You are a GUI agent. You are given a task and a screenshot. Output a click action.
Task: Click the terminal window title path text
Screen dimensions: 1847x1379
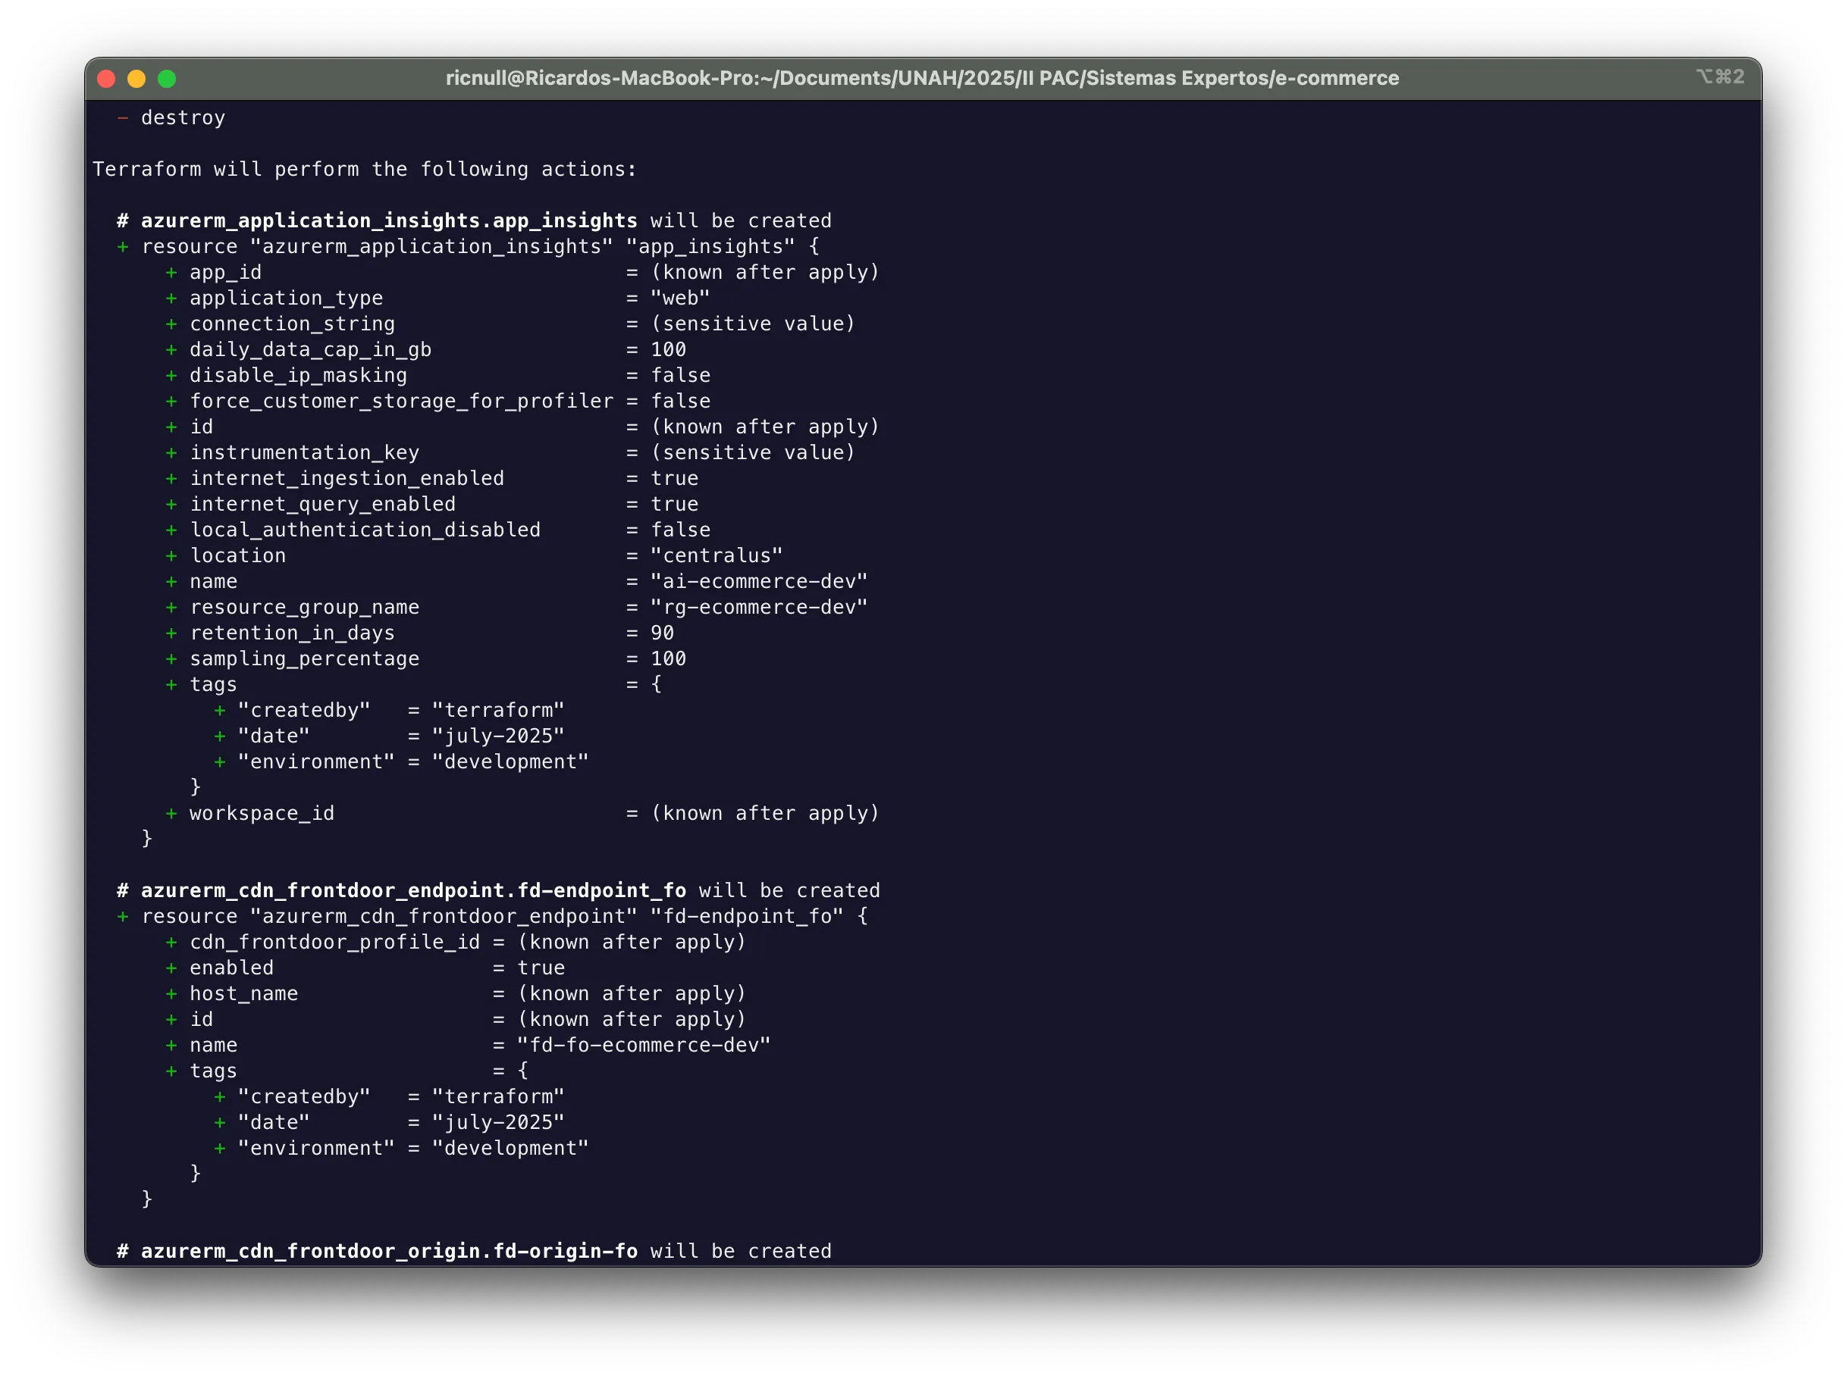coord(922,78)
